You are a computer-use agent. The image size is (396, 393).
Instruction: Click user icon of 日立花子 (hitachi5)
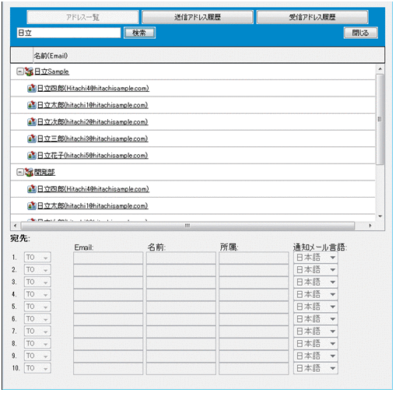click(32, 156)
